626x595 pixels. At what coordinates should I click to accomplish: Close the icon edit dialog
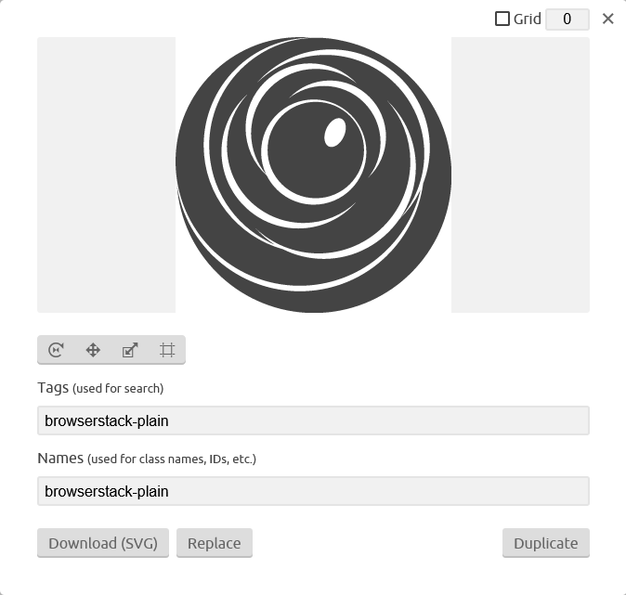point(608,19)
